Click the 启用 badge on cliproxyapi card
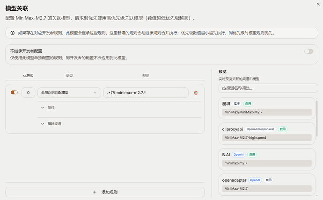The height and width of the screenshot is (200, 323). tap(283, 129)
